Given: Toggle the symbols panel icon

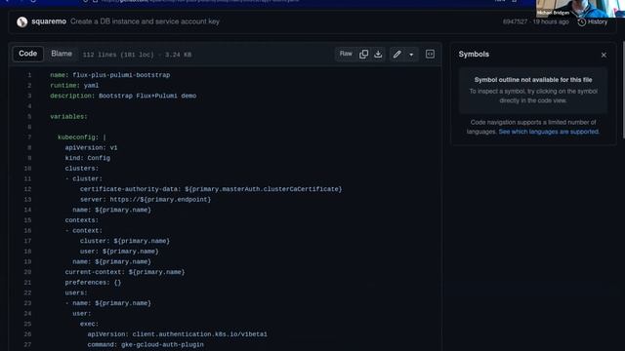Looking at the screenshot, I should 430,55.
